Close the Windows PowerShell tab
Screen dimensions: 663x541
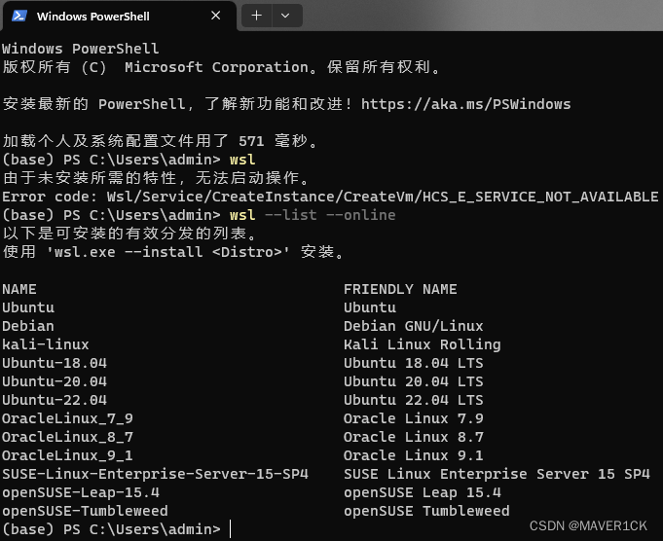point(215,16)
